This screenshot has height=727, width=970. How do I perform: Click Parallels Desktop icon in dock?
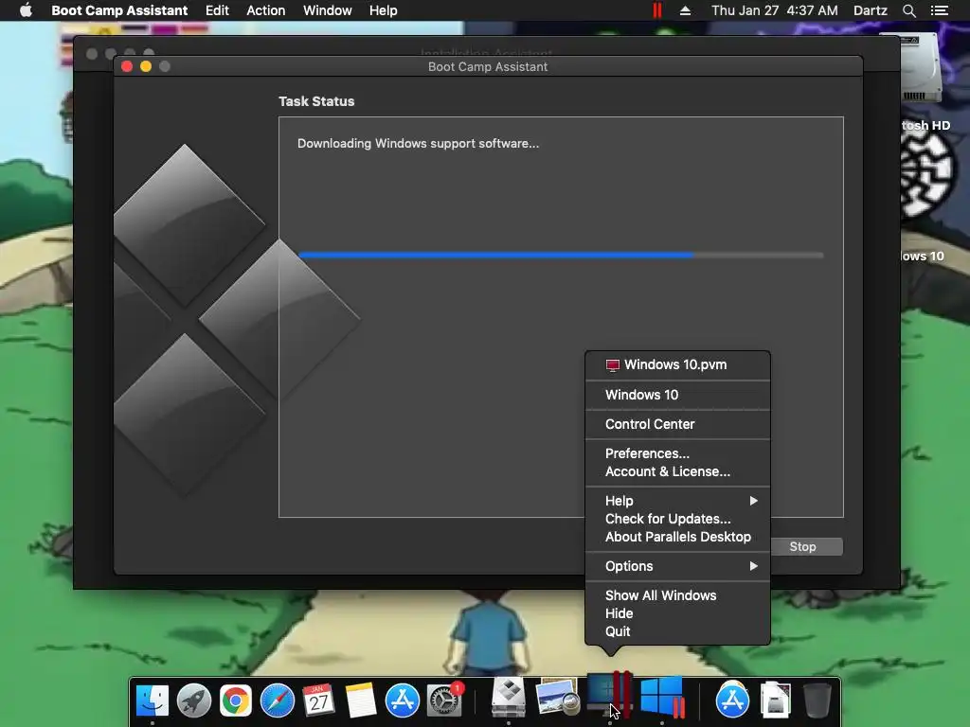609,696
